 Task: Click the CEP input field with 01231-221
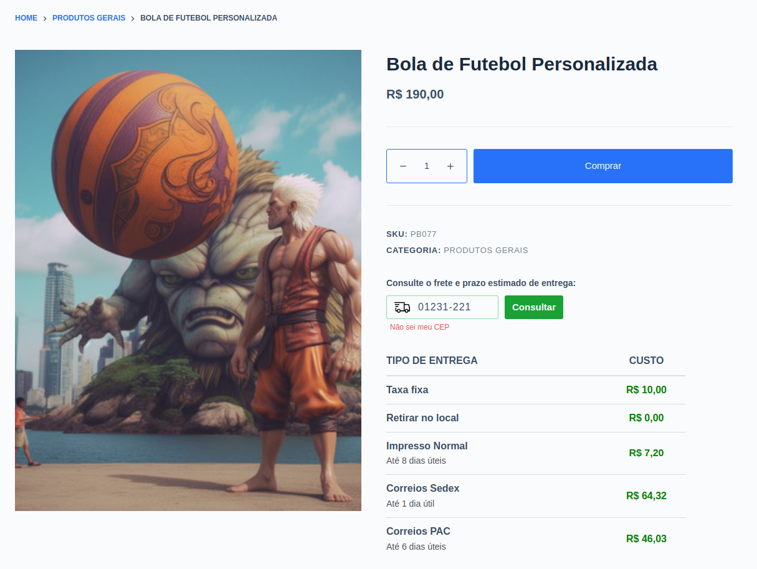point(442,307)
